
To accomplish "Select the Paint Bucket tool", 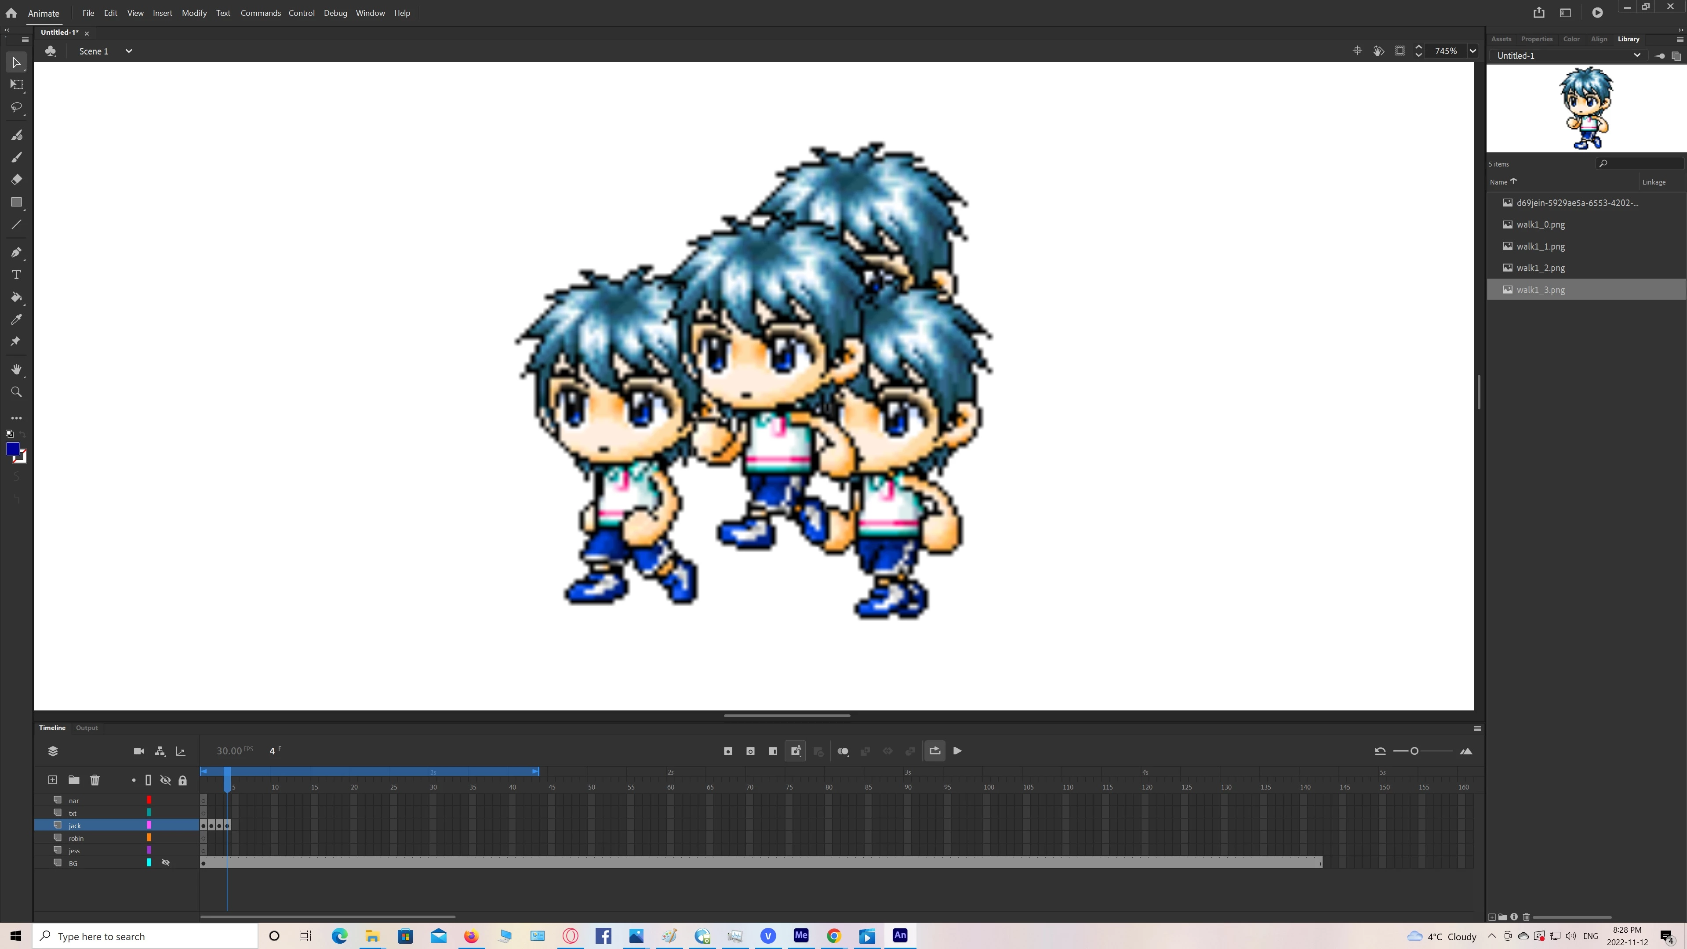I will tap(16, 297).
